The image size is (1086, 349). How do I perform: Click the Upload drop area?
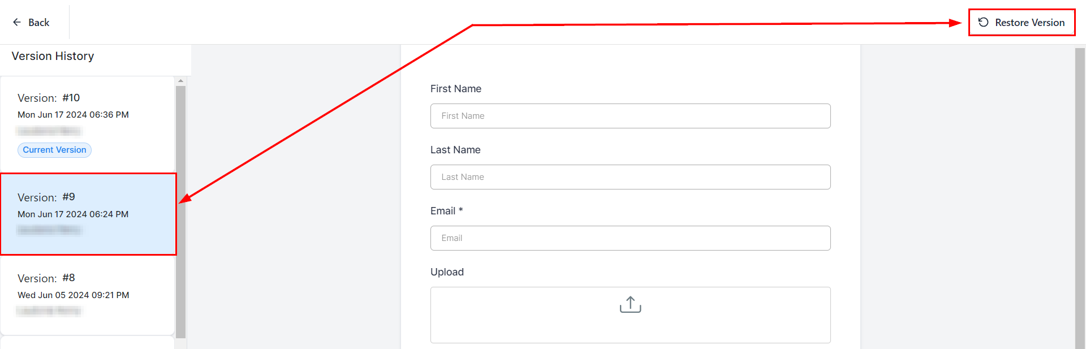[x=630, y=314]
